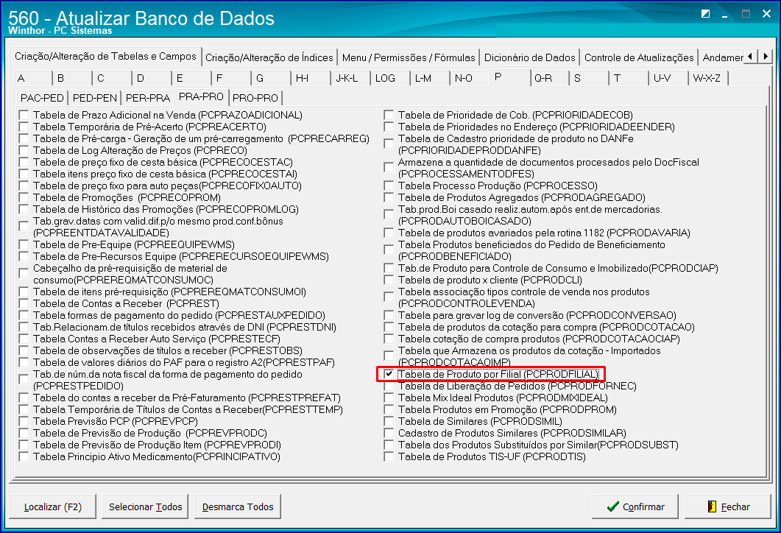Check Tabela de Pre-Equipe (PCPREEQUIPEWMS)
The height and width of the screenshot is (533, 781).
[24, 244]
